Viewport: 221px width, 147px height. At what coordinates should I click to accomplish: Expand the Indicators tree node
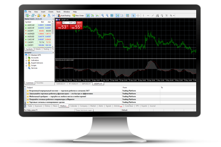point(26,60)
